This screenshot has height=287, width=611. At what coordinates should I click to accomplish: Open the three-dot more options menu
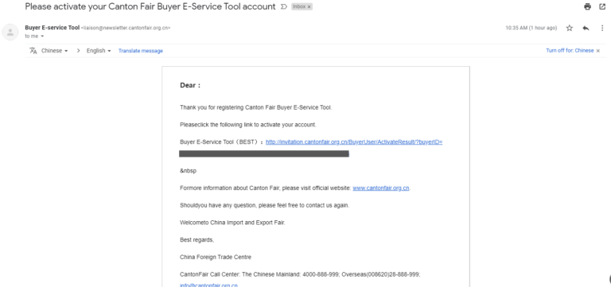(602, 28)
